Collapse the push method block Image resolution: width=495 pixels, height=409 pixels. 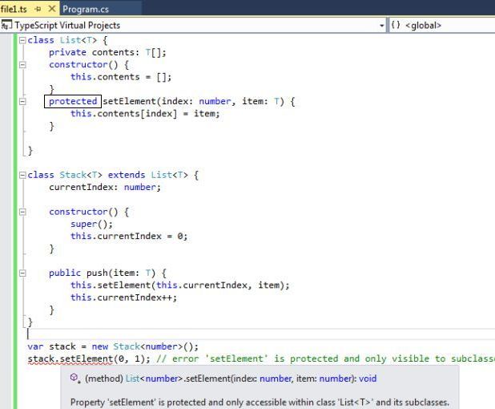[22, 273]
